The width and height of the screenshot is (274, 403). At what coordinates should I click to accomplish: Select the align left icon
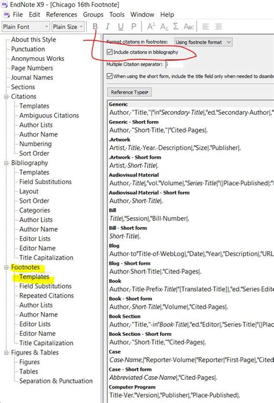[x=206, y=27]
